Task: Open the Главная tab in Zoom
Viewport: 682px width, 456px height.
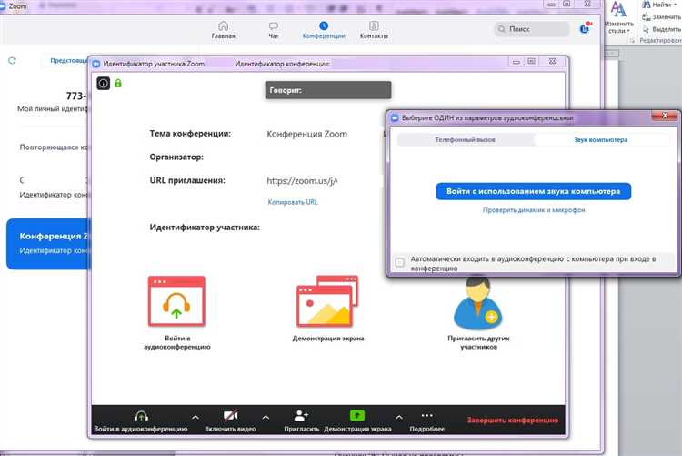Action: (223, 30)
